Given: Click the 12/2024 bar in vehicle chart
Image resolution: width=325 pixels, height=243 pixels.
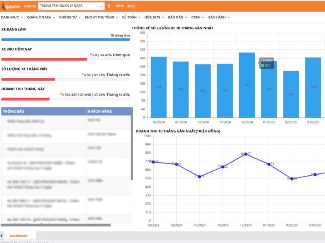Looking at the screenshot, I should click(247, 85).
